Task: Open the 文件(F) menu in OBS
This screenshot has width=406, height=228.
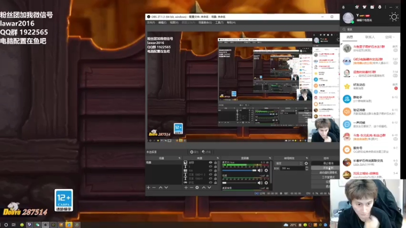Action: tap(151, 22)
